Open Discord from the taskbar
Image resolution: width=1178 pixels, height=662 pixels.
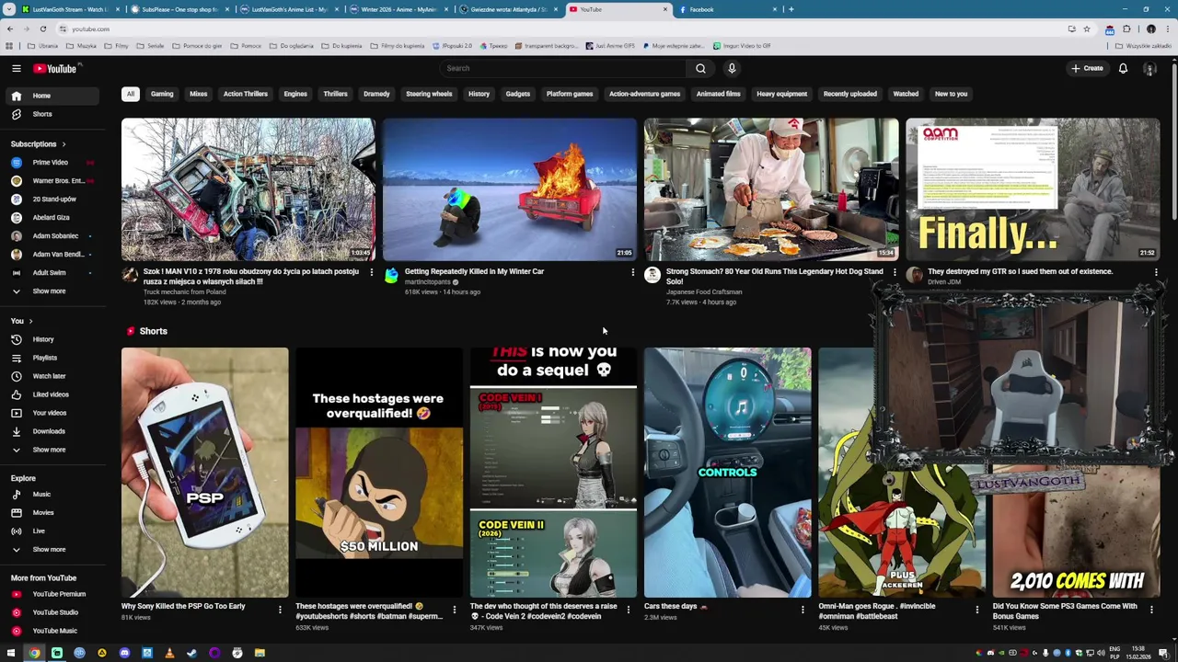(x=124, y=653)
